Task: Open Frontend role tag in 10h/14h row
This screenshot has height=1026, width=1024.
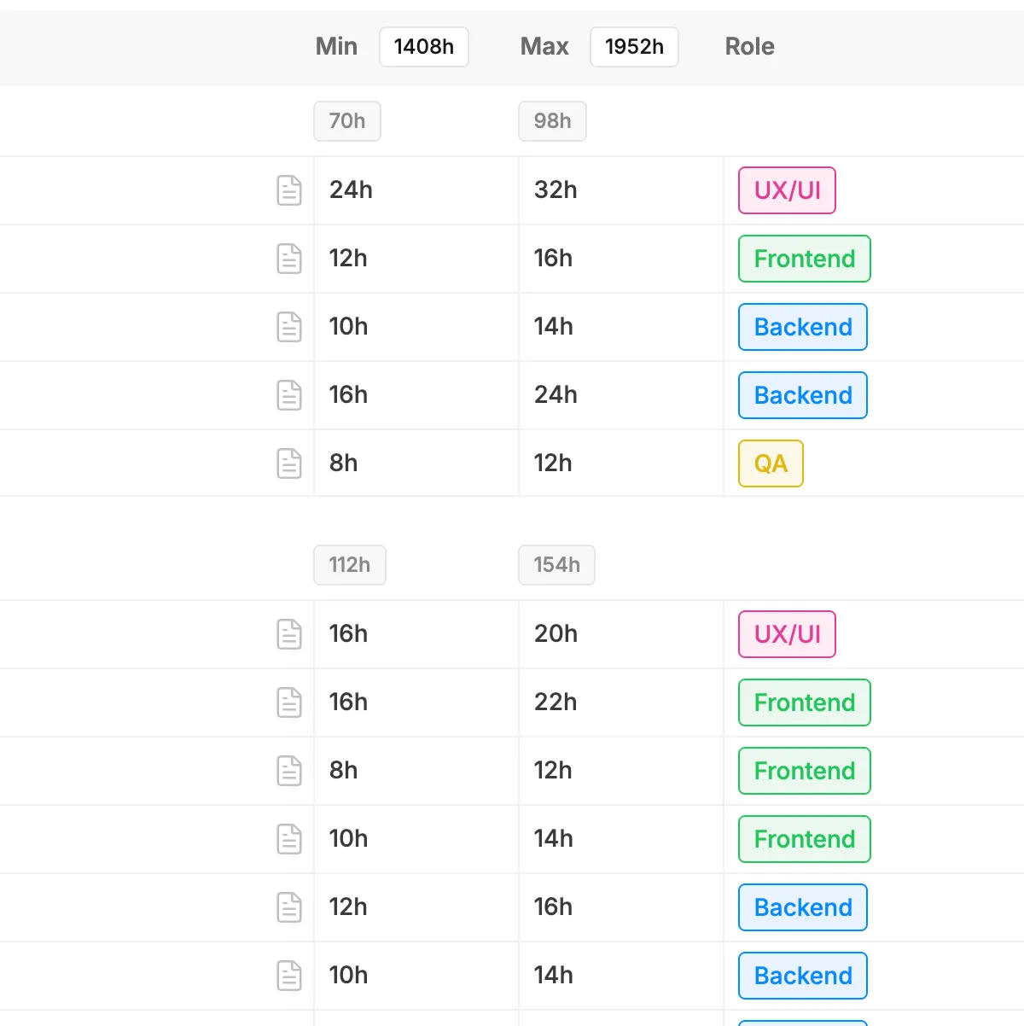Action: coord(804,839)
